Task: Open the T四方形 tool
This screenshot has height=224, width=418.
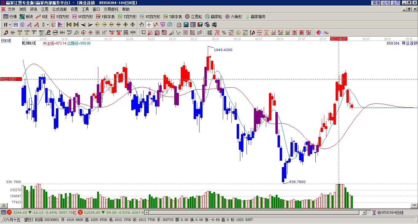Action: pyautogui.click(x=127, y=17)
